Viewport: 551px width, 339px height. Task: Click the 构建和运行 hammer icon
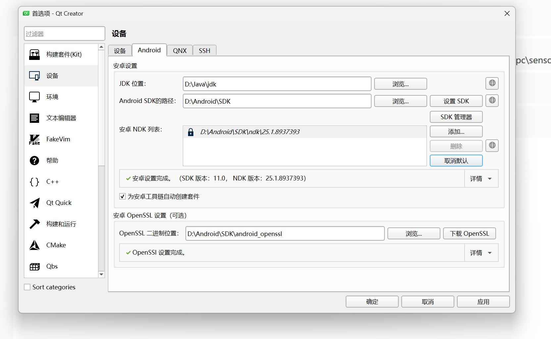pyautogui.click(x=34, y=224)
